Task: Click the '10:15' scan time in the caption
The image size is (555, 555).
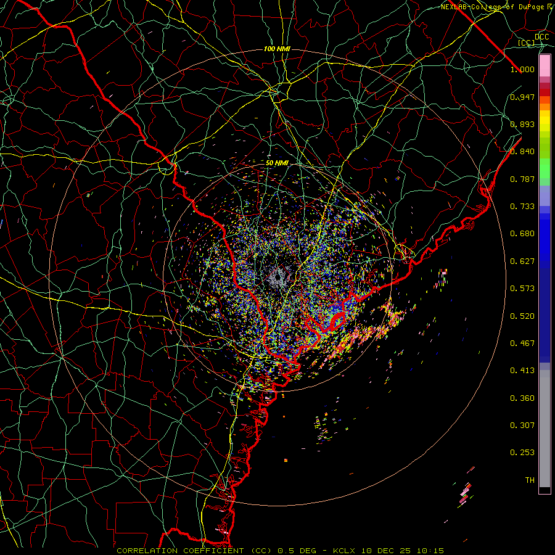Action: tap(430, 551)
